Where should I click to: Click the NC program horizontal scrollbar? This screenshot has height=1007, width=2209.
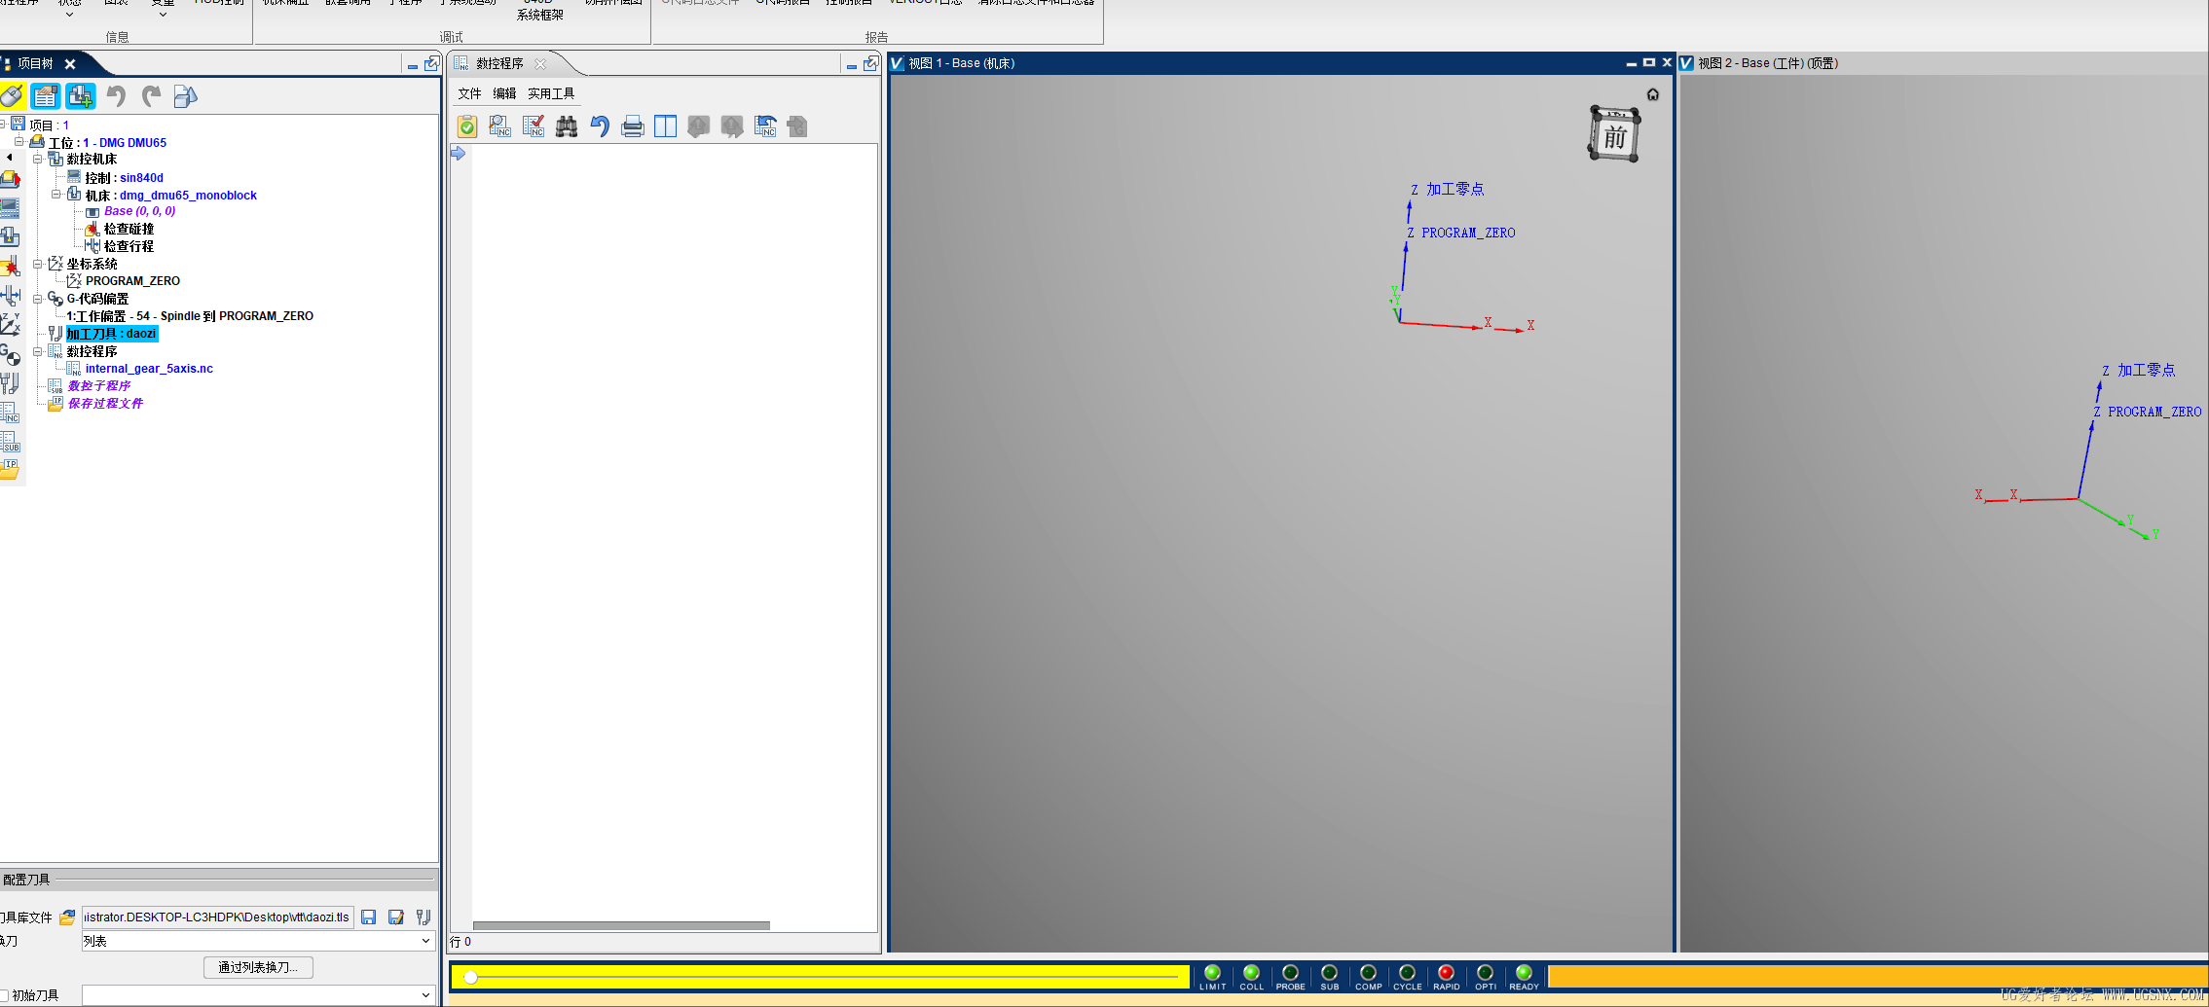pos(621,925)
